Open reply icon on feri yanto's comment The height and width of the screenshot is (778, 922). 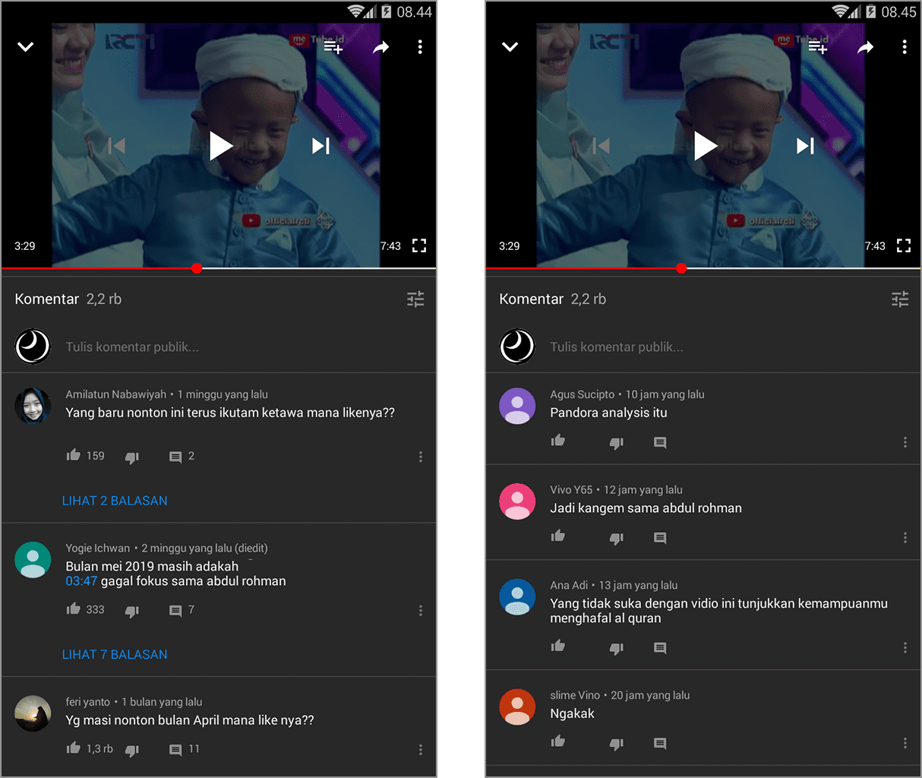pyautogui.click(x=175, y=751)
